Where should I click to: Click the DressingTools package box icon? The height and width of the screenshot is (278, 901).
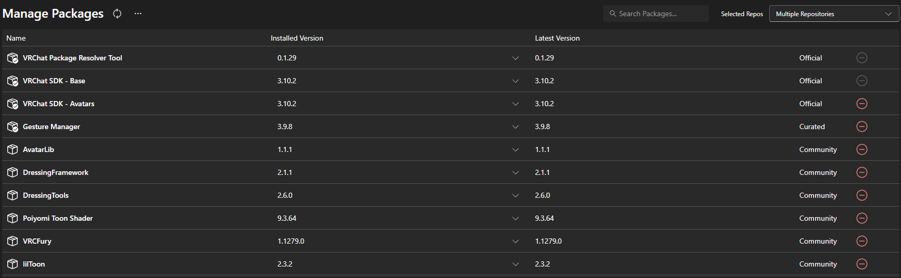pyautogui.click(x=12, y=195)
